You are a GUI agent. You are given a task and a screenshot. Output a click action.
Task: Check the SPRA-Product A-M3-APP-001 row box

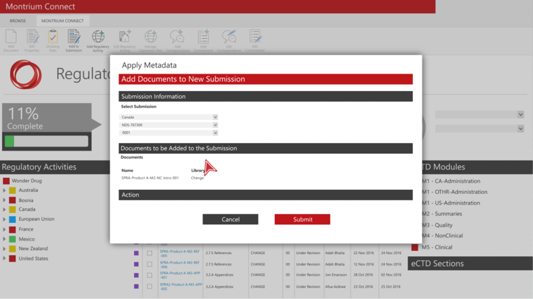(x=150, y=275)
